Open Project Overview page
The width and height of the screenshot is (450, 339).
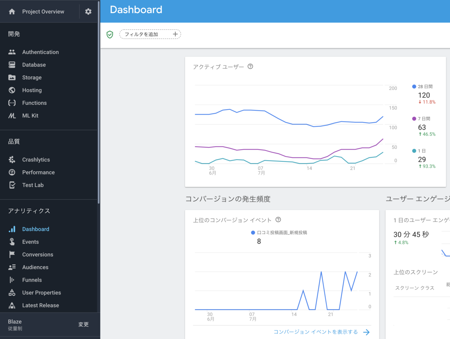pyautogui.click(x=43, y=12)
